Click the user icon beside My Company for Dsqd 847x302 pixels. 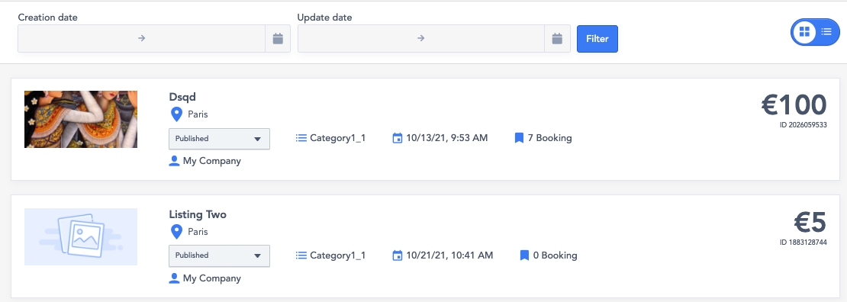(x=174, y=161)
